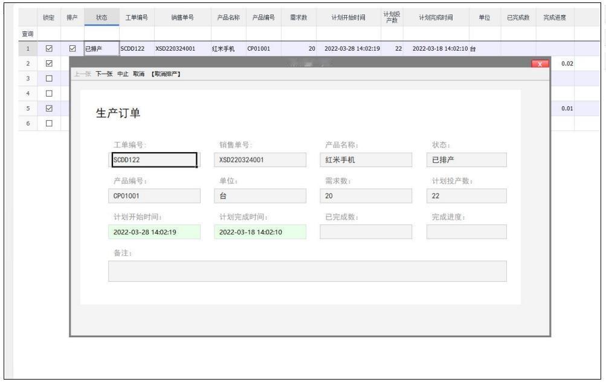The width and height of the screenshot is (606, 385).
Task: Select the 工单编号 field containing SCDD122
Action: [154, 160]
